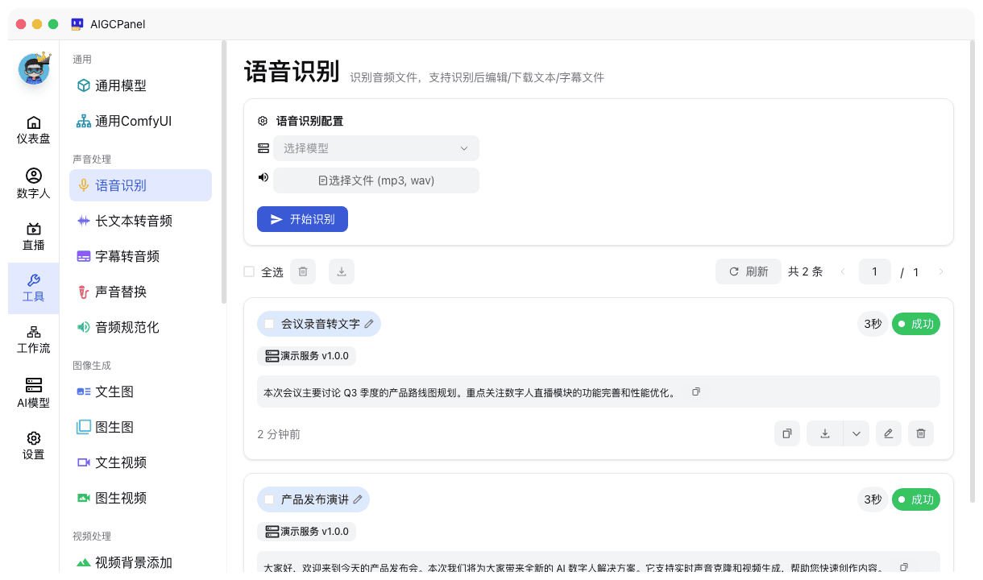Click the page number input field
983x580 pixels.
(875, 271)
